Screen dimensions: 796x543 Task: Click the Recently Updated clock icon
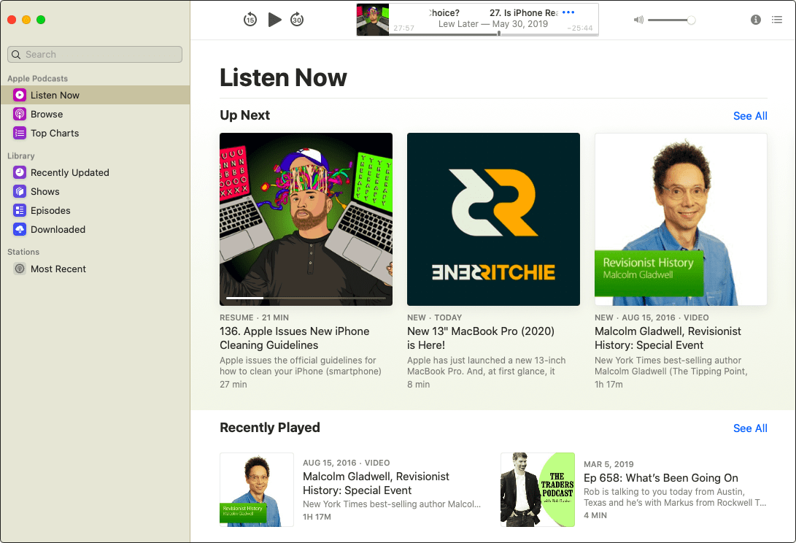(19, 173)
